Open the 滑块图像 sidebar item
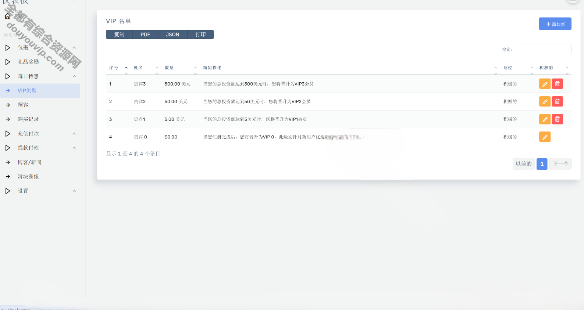Viewport: 584px width, 310px height. tap(40, 177)
